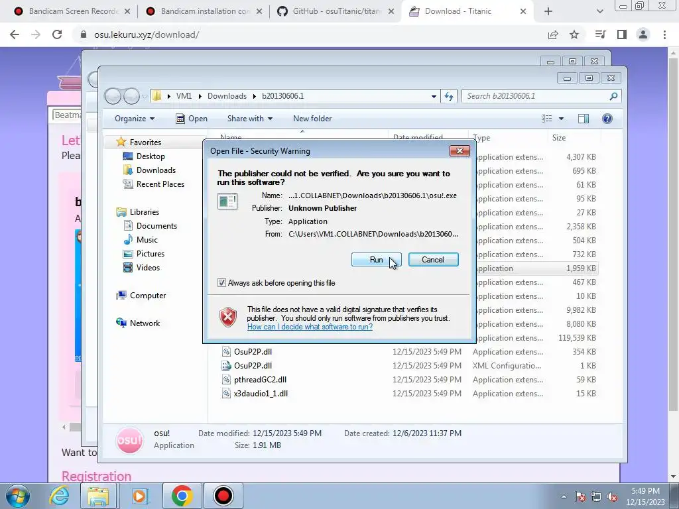Select Network in the navigation pane
This screenshot has height=509, width=679.
145,323
